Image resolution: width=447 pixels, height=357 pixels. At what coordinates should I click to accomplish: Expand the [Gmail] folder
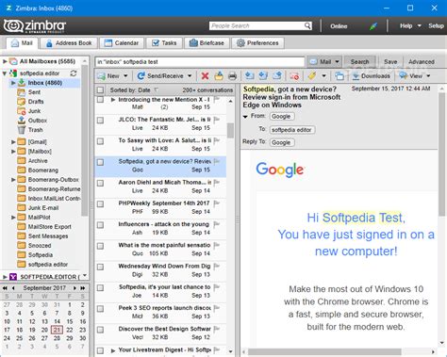13,142
